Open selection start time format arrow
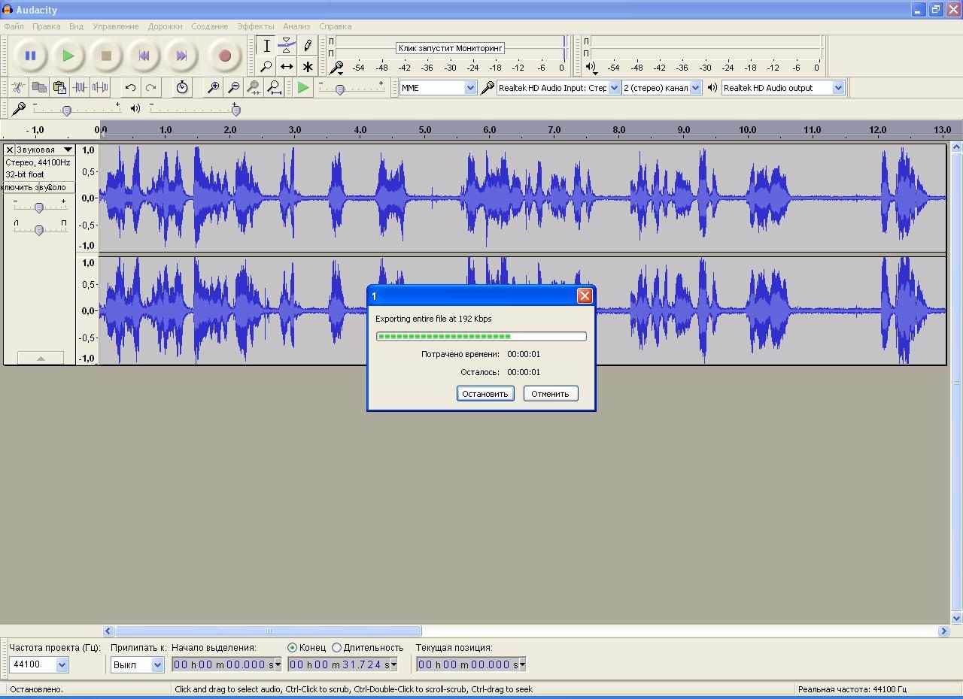The height and width of the screenshot is (699, 963). point(278,664)
